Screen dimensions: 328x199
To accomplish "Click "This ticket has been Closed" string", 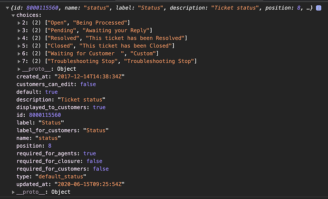I will tap(125, 46).
